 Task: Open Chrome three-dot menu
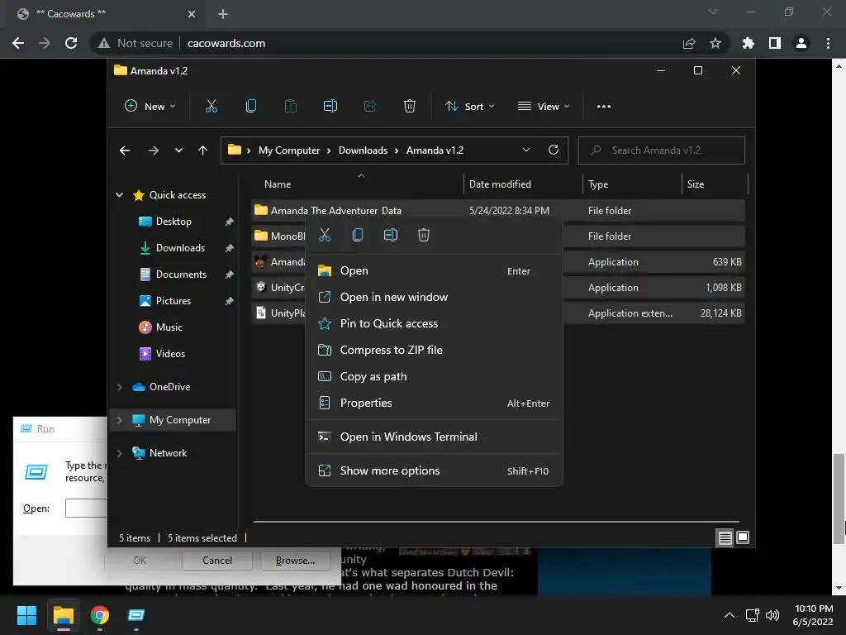point(828,43)
